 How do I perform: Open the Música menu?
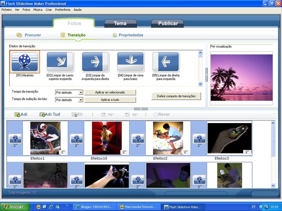(x=38, y=10)
